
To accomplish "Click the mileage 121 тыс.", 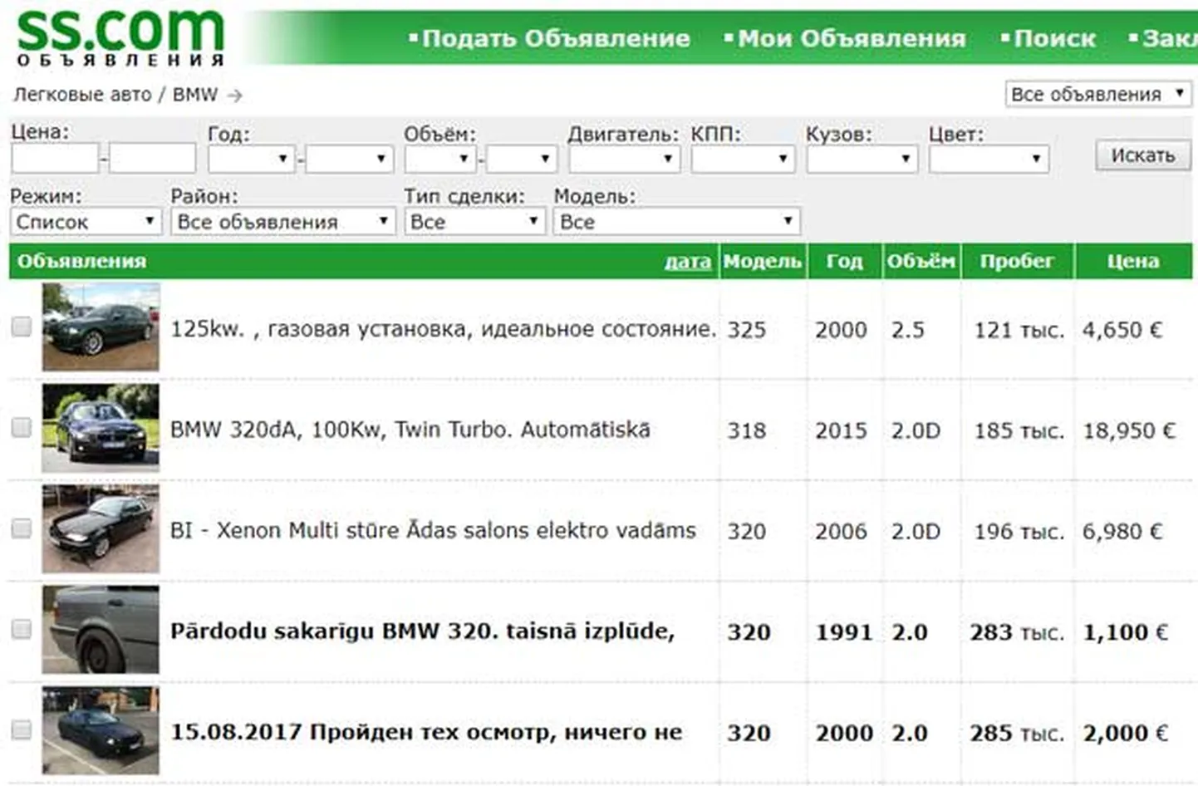I will 1019,330.
